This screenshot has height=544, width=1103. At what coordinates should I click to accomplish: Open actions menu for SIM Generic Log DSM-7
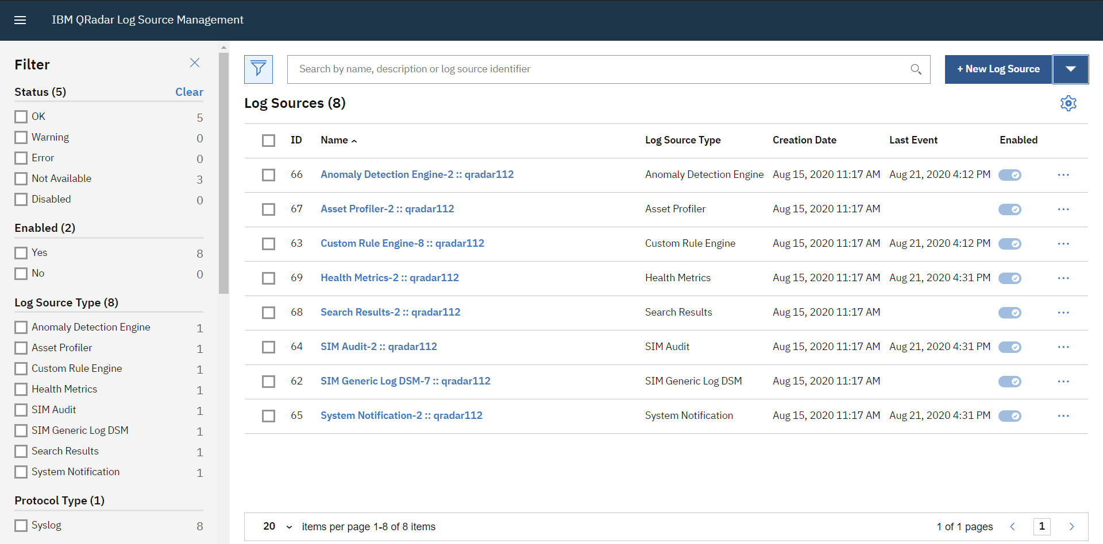(x=1063, y=382)
